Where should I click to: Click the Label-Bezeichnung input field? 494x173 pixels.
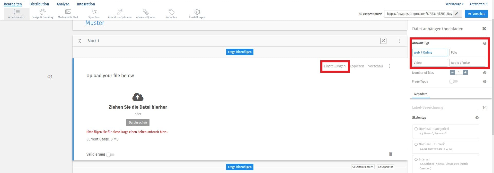[x=445, y=107]
